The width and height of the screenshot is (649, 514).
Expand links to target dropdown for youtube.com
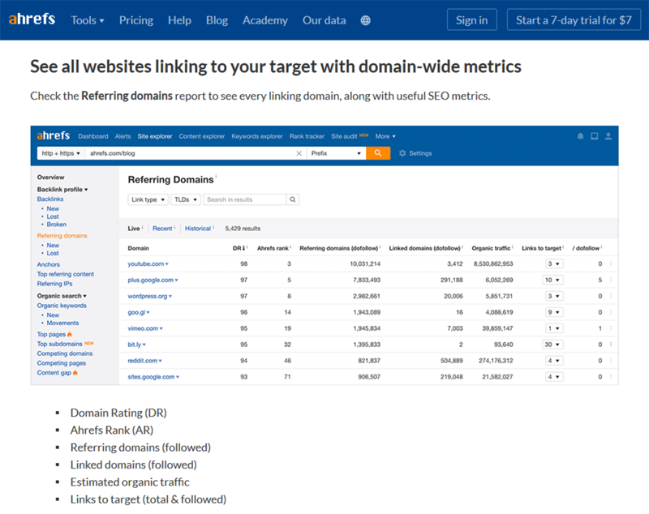pos(554,263)
